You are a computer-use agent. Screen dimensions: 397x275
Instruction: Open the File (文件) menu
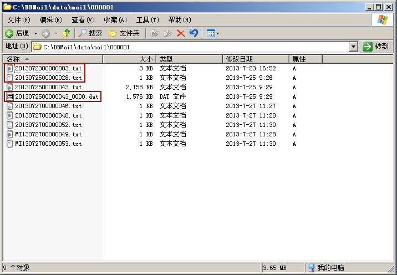[x=19, y=20]
